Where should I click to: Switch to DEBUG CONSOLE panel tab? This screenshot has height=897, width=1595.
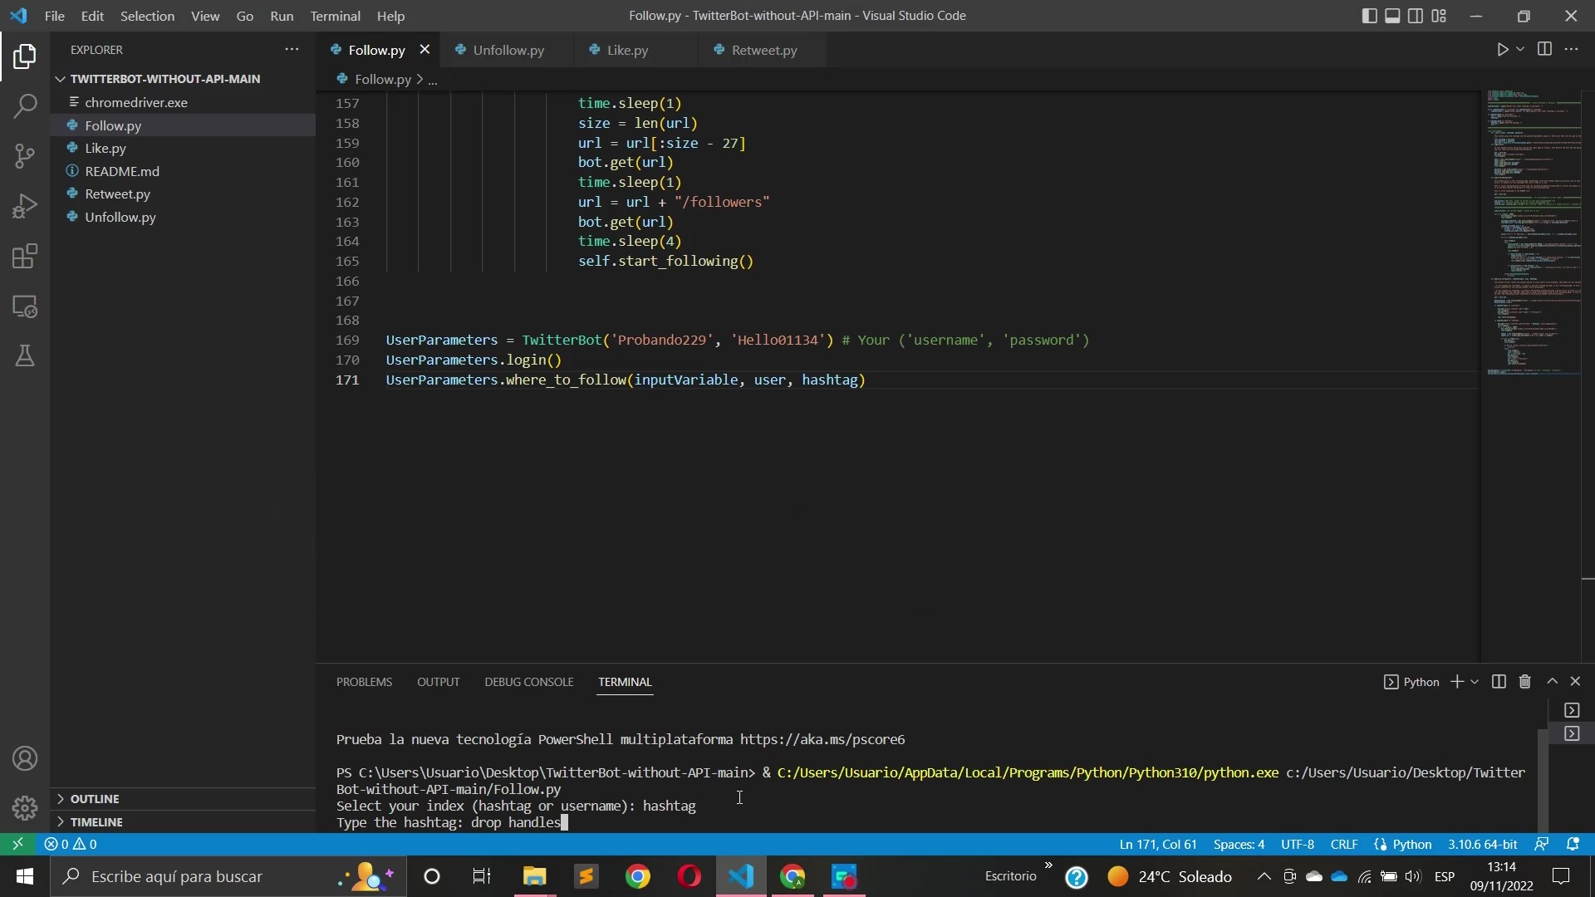[528, 682]
